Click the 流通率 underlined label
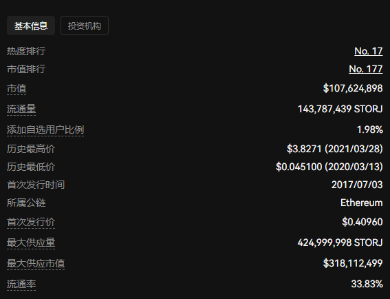The width and height of the screenshot is (390, 299). [x=21, y=284]
